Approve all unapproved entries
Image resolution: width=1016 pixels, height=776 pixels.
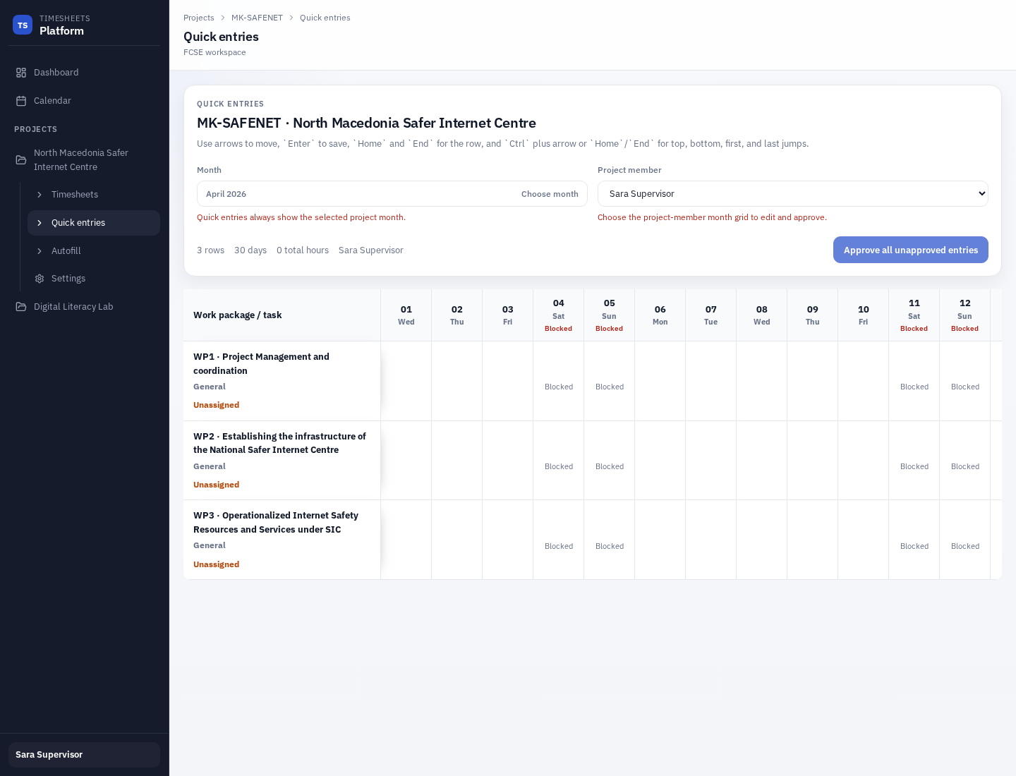coord(911,250)
